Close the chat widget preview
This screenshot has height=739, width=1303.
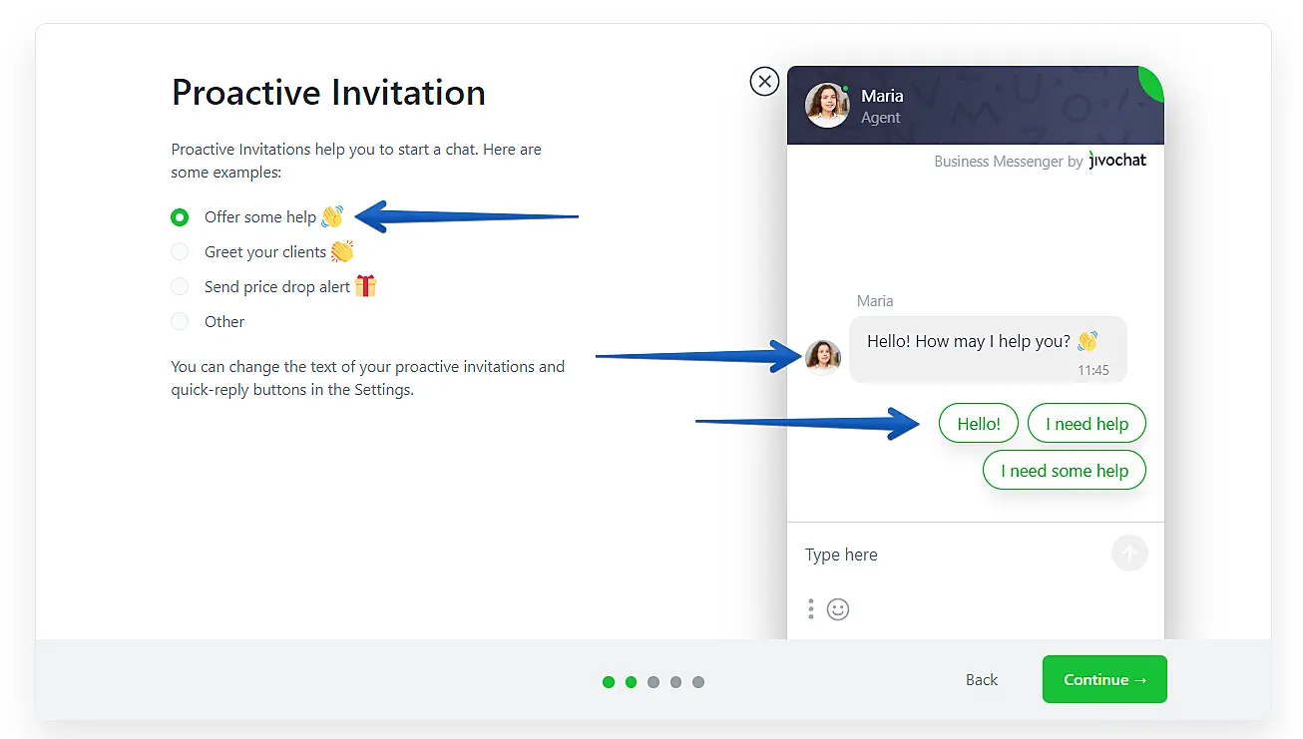[764, 81]
